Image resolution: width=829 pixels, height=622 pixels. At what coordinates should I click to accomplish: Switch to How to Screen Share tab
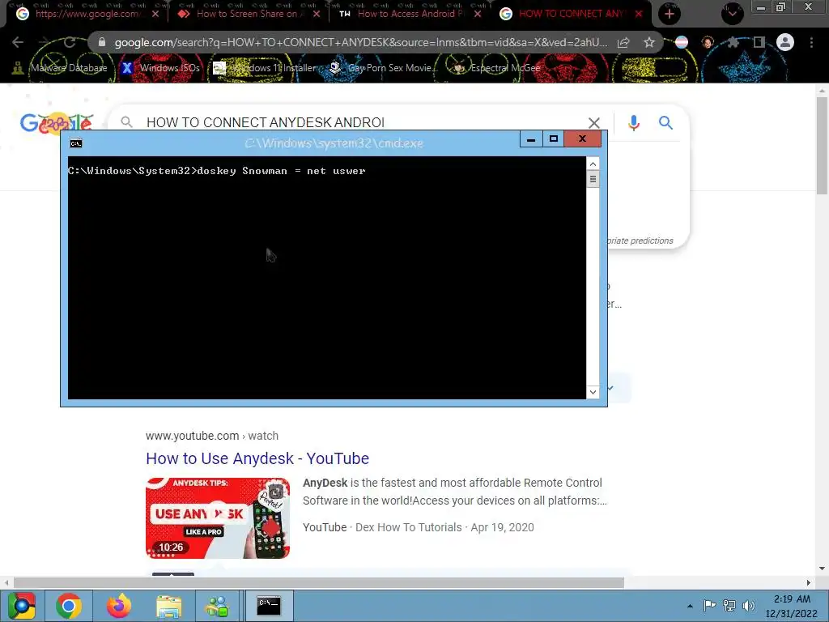[x=240, y=14]
